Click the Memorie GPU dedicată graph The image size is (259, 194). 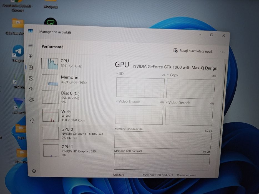point(163,141)
